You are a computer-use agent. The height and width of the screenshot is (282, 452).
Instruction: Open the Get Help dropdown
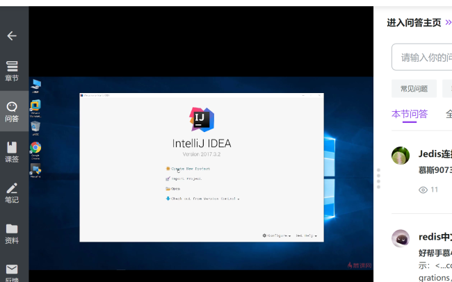click(306, 235)
